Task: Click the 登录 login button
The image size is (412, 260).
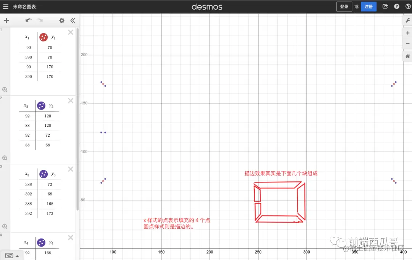Action: [x=344, y=6]
